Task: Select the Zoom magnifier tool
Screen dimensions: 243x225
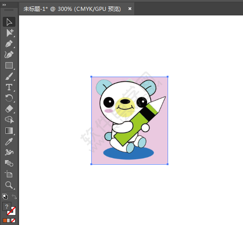Action: 9,185
